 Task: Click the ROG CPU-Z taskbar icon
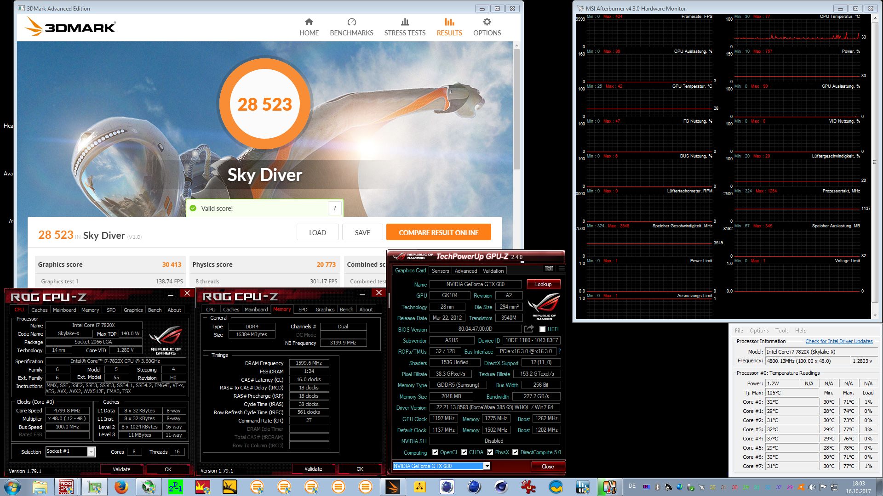click(67, 487)
